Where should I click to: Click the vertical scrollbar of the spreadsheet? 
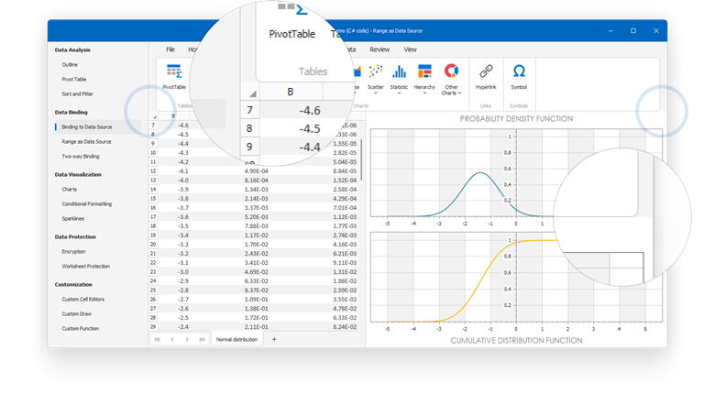[361, 159]
